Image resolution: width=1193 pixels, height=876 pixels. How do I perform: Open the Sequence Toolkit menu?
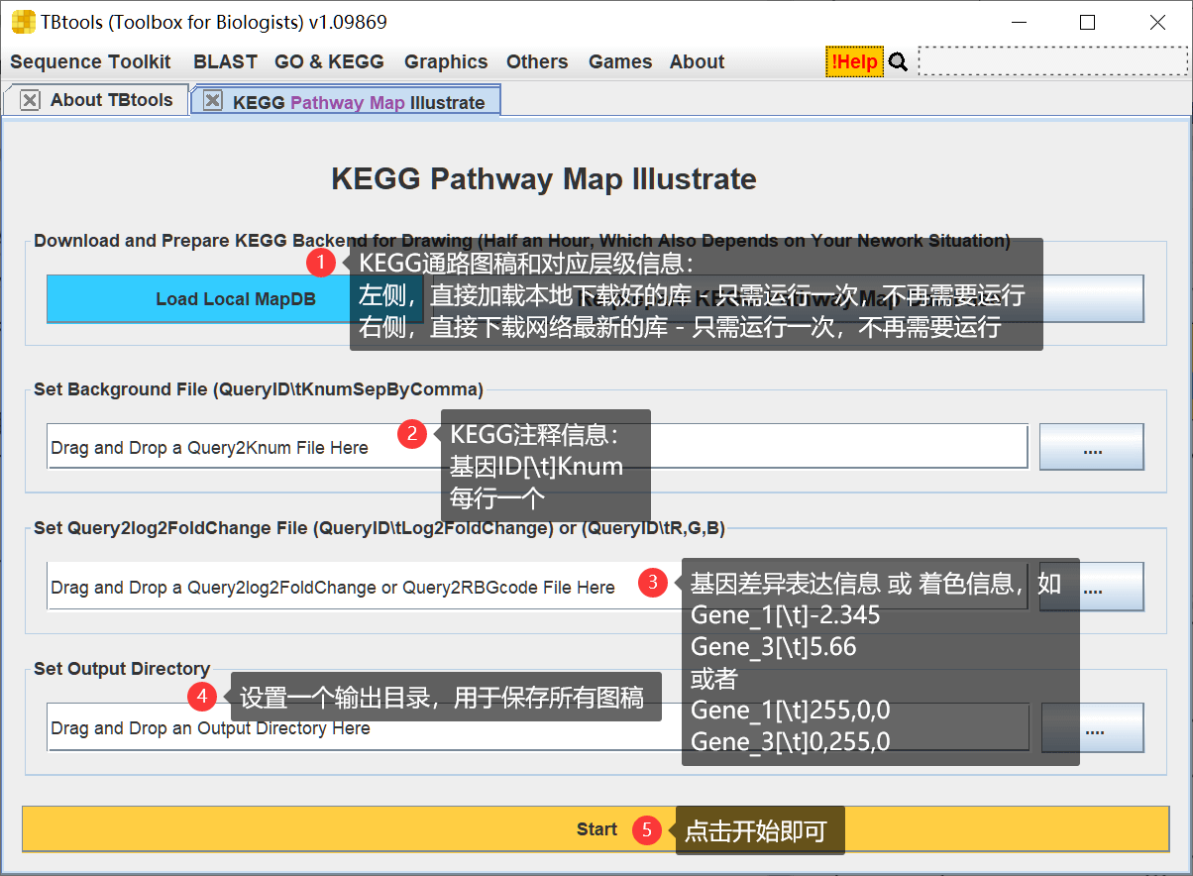click(90, 61)
